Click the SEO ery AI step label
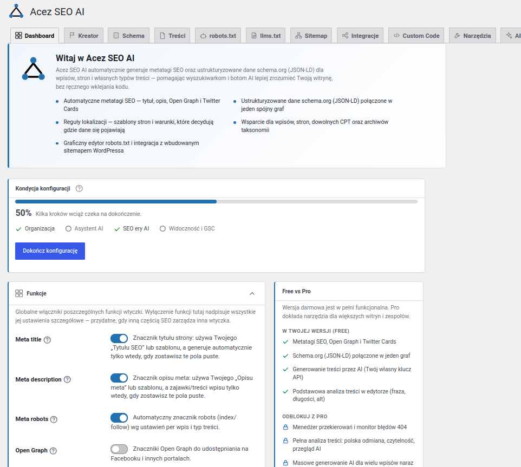 [136, 229]
